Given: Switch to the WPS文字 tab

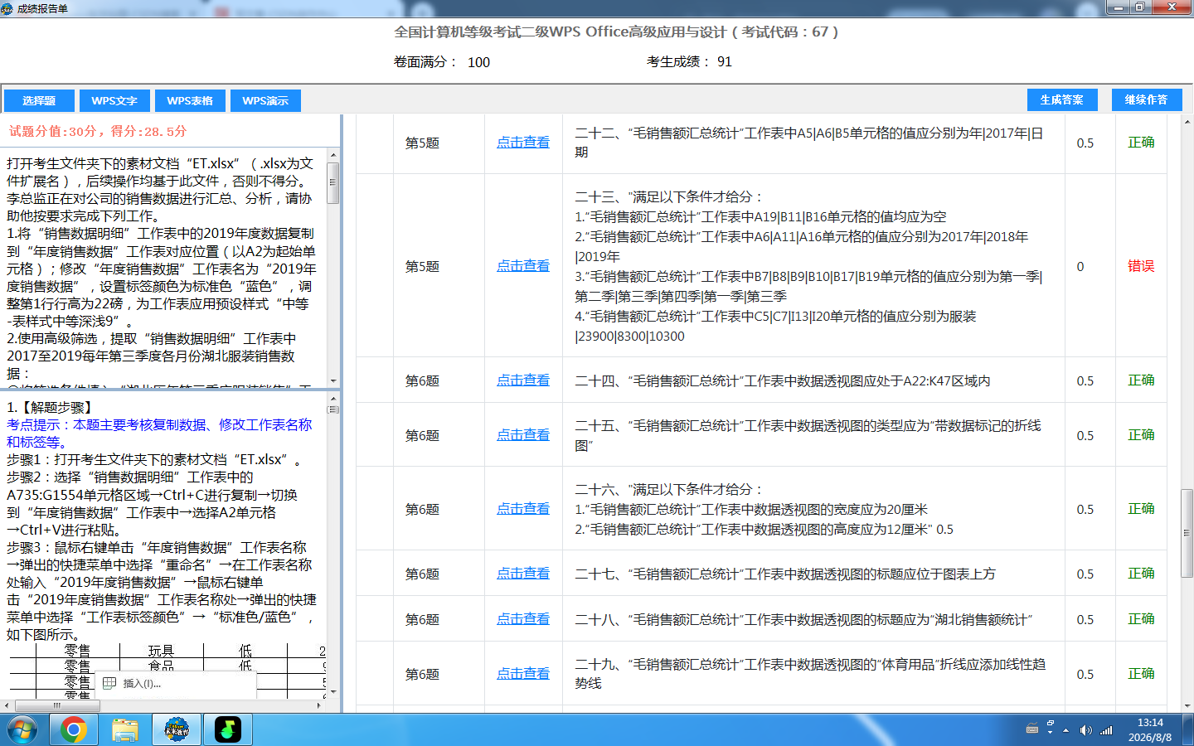Looking at the screenshot, I should click(114, 100).
